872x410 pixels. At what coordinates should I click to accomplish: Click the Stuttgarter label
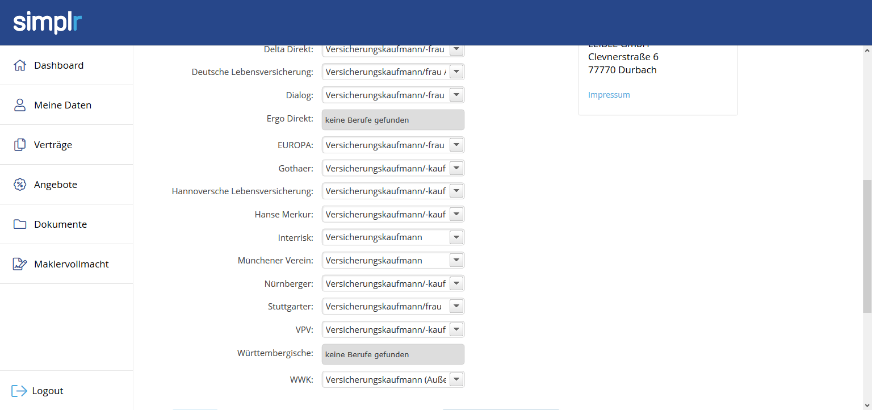pos(291,307)
